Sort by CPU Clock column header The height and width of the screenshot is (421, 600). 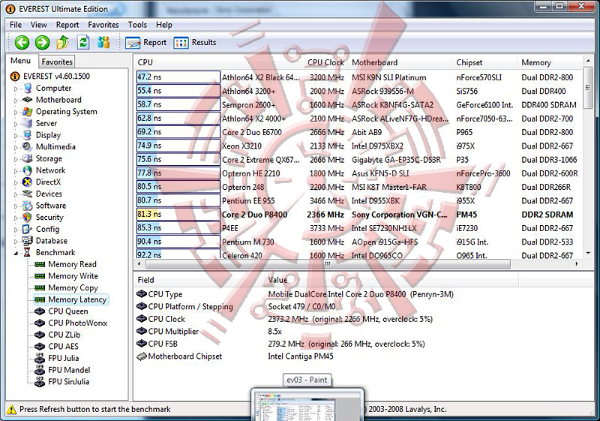click(325, 62)
